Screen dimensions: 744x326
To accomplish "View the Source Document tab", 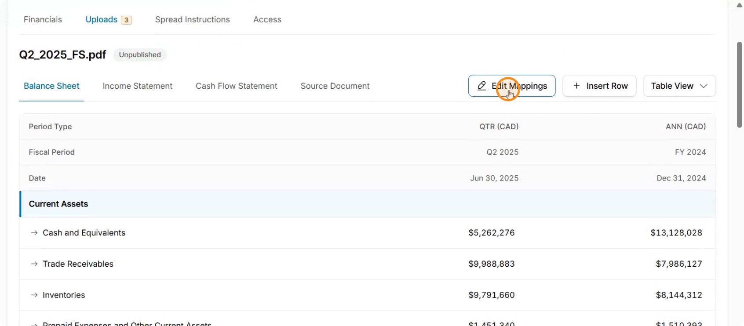I will pyautogui.click(x=335, y=86).
